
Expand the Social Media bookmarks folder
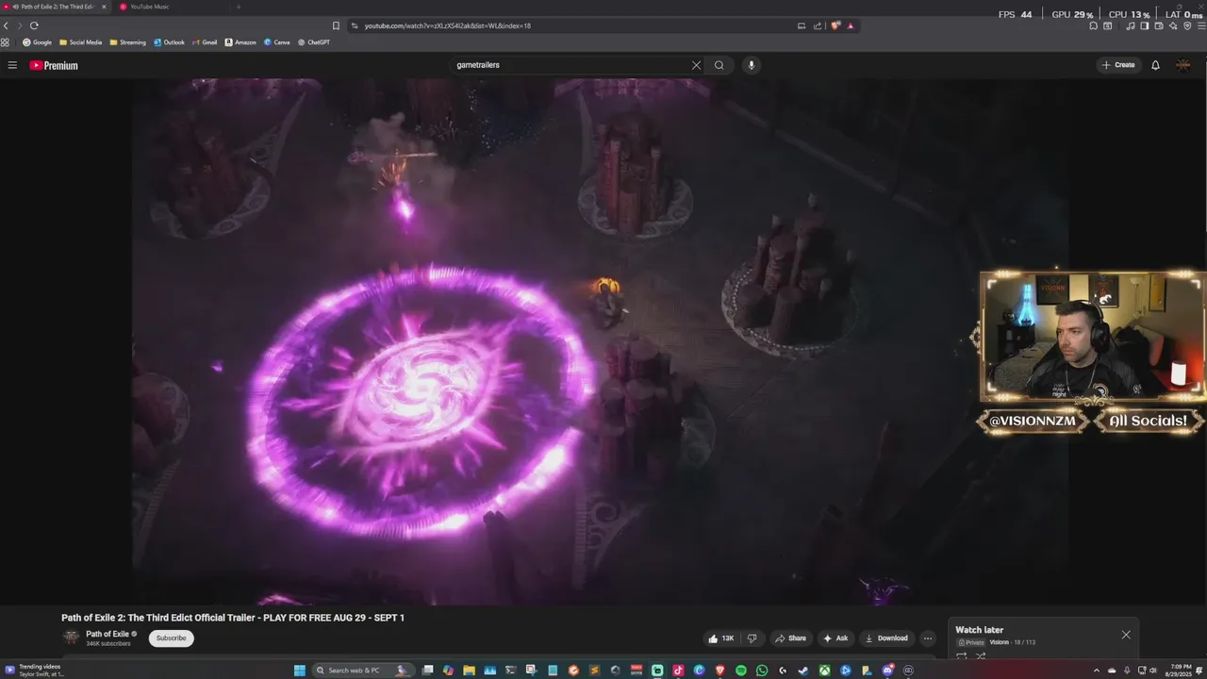(80, 42)
